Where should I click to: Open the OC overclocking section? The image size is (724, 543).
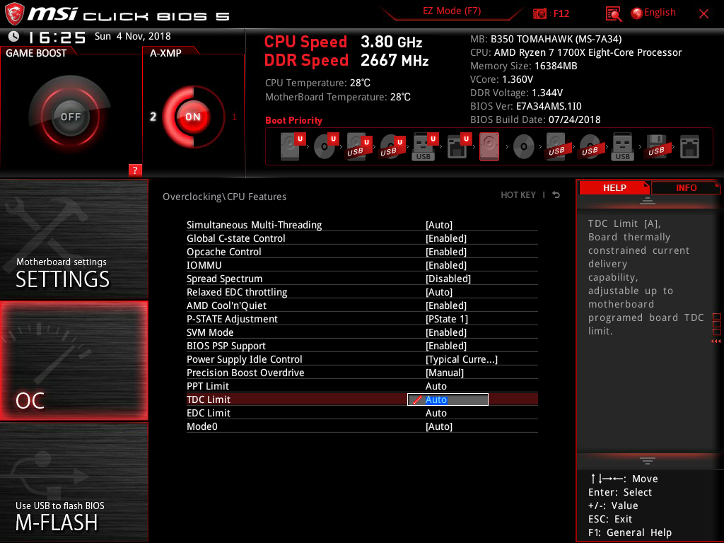74,361
